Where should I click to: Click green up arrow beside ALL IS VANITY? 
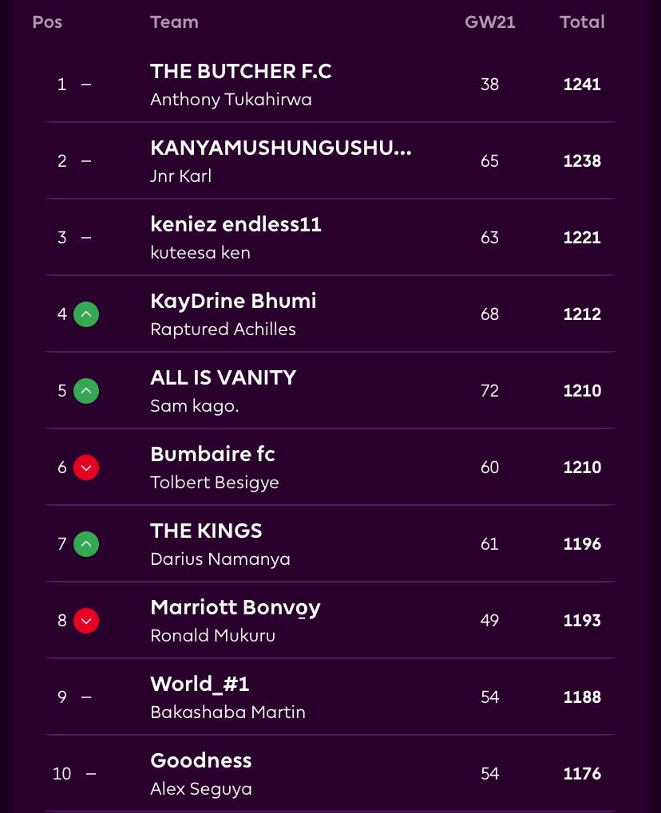point(86,391)
